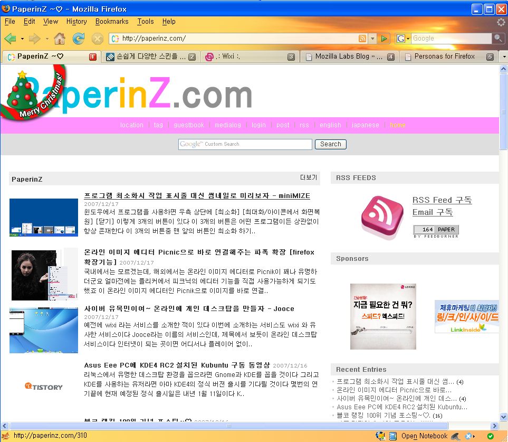This screenshot has width=508, height=442.
Task: Open the Jooce article title link
Action: click(x=189, y=309)
